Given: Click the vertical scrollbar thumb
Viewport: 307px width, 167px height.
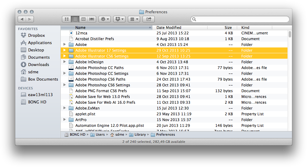Looking at the screenshot, I should pyautogui.click(x=290, y=34).
